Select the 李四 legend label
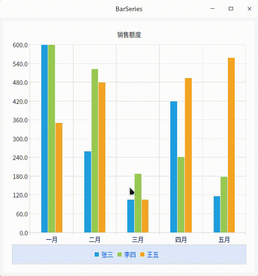 pyautogui.click(x=130, y=255)
